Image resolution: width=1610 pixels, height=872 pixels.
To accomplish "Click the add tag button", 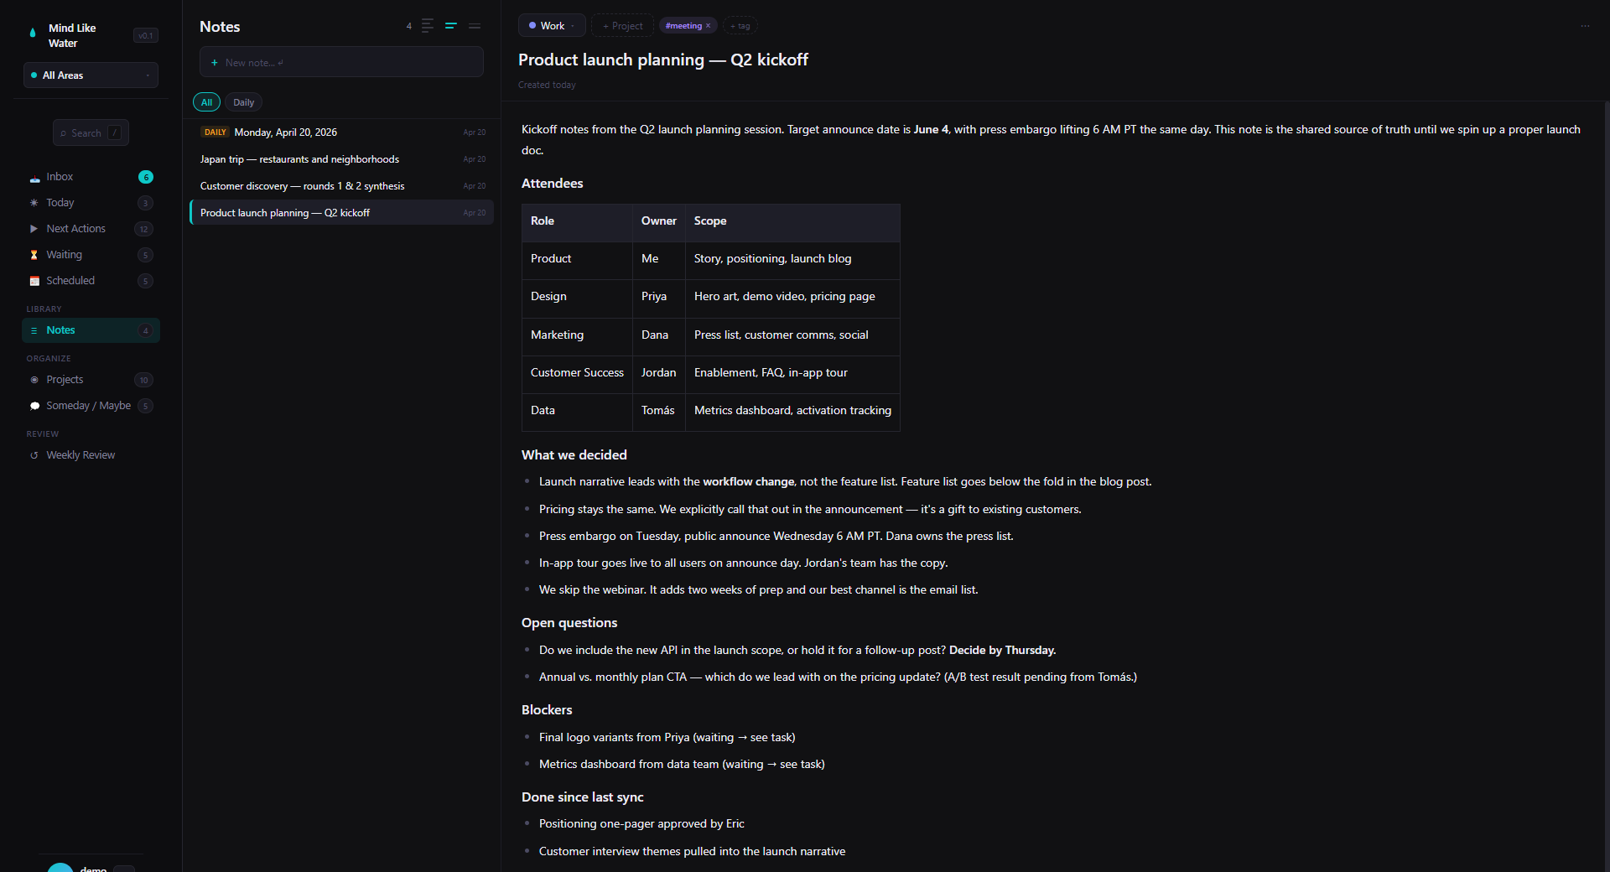I will click(x=740, y=26).
